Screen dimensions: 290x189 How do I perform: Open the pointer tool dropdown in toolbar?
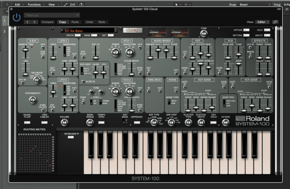(178, 4)
